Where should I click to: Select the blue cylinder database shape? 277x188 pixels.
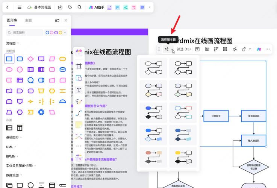point(62,70)
